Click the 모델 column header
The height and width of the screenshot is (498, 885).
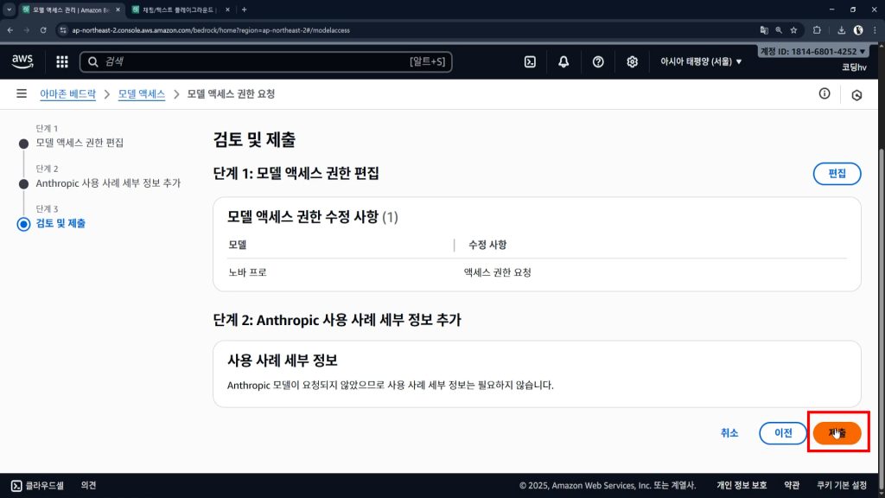click(238, 245)
